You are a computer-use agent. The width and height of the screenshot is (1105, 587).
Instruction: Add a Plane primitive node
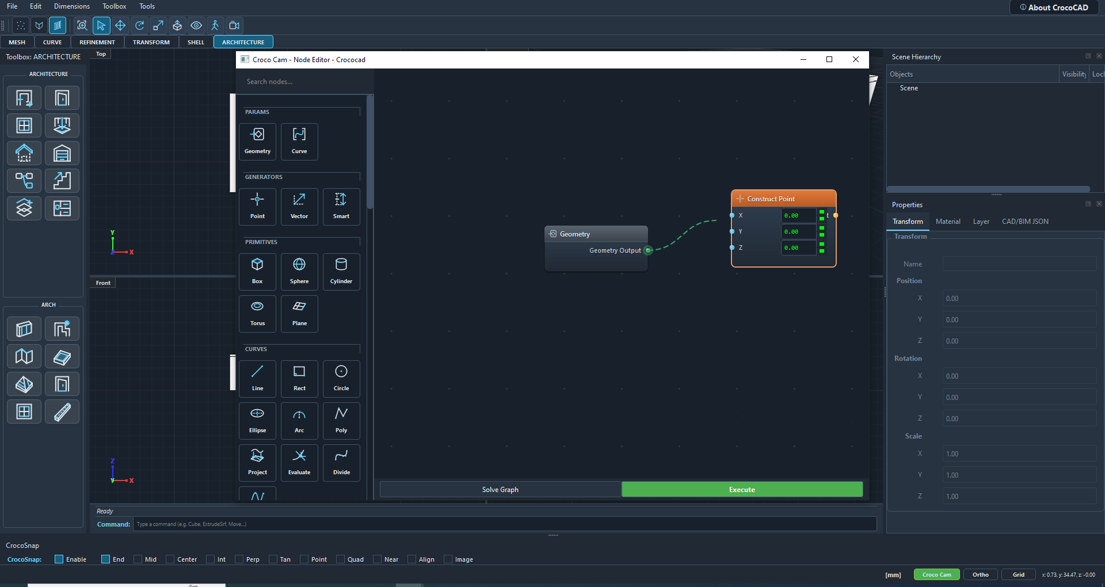tap(299, 314)
